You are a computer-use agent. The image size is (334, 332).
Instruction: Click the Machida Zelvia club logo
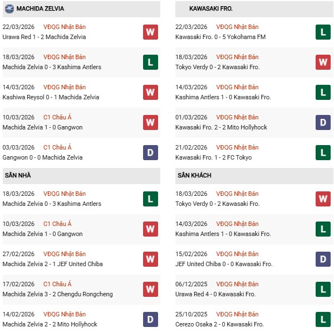[x=9, y=9]
